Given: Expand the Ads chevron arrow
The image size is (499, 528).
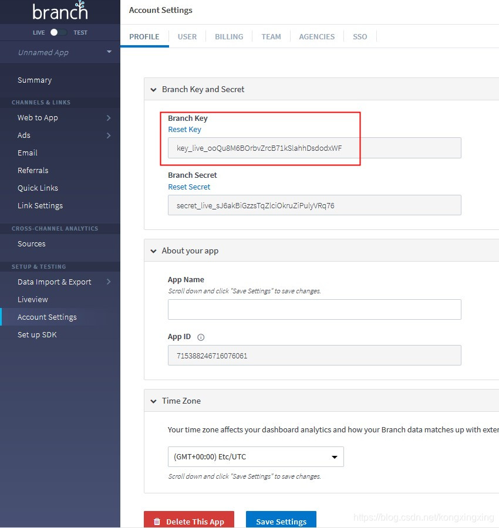Looking at the screenshot, I should coord(109,136).
